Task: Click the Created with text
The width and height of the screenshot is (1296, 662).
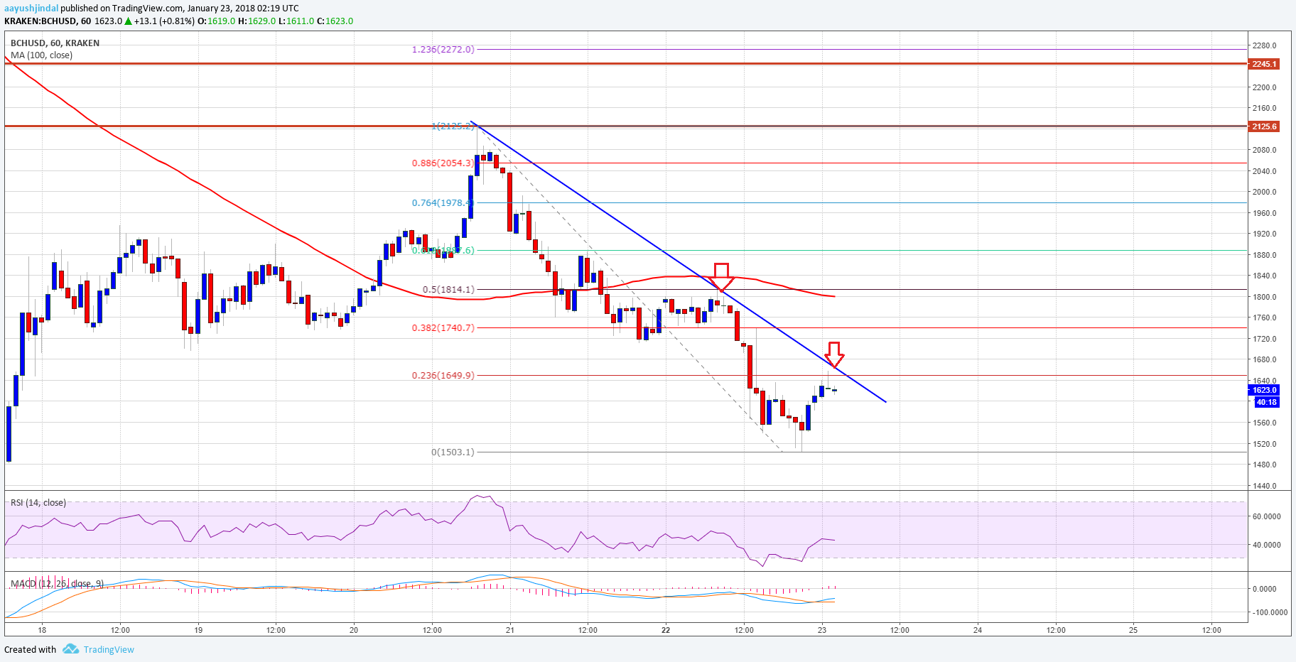Action: [30, 649]
